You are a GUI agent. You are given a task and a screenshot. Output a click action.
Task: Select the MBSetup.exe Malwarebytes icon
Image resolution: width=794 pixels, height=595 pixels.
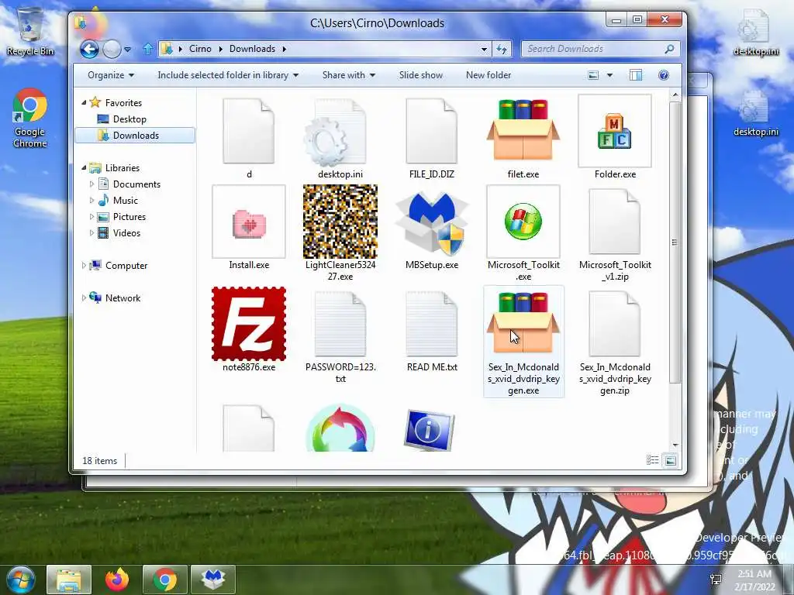pyautogui.click(x=432, y=222)
